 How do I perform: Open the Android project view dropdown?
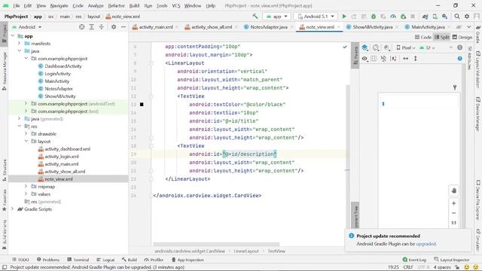click(27, 27)
